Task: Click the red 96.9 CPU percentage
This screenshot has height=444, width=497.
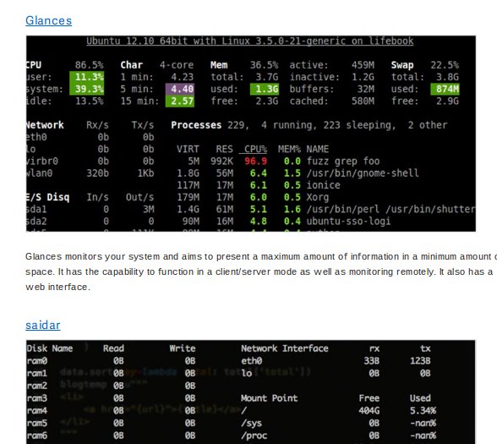Action: (x=255, y=161)
